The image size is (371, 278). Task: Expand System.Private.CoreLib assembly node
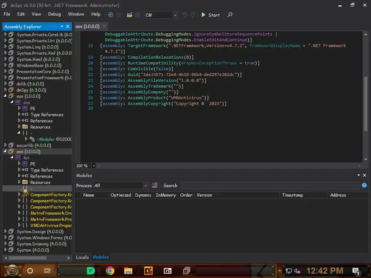(5, 34)
